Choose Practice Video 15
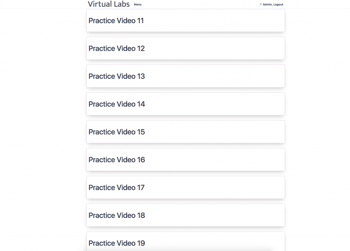 click(x=186, y=132)
